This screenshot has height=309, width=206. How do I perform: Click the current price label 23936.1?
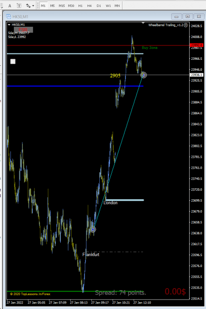[x=196, y=75]
